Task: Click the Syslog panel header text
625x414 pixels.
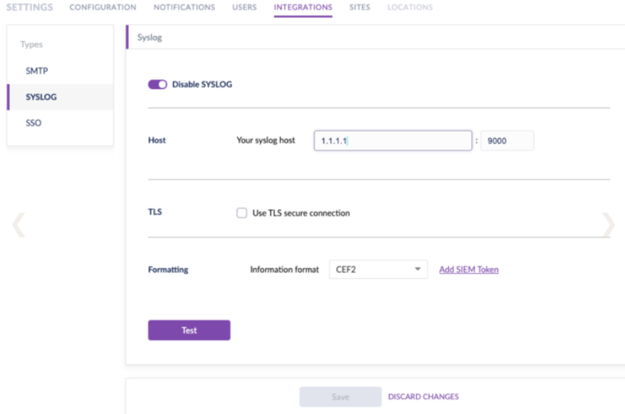Action: [149, 37]
